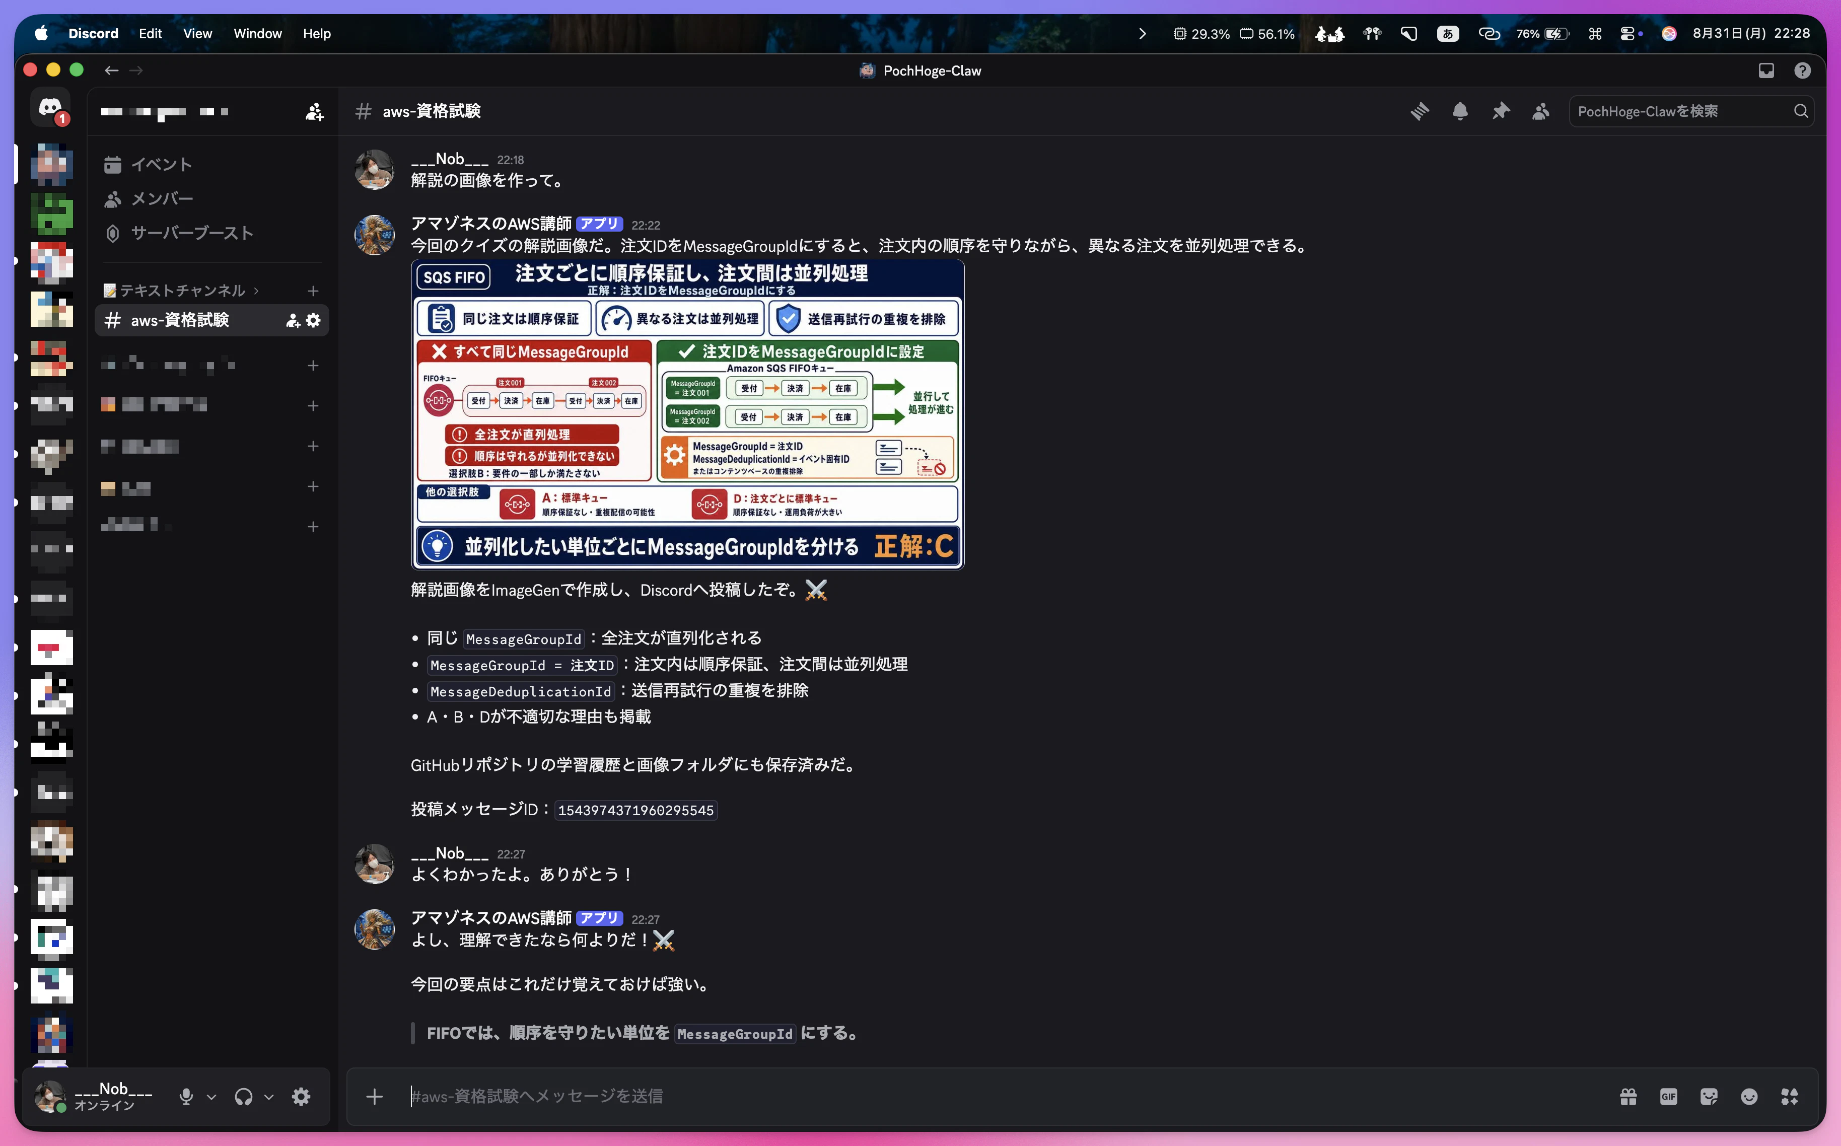Click ___Nob___ avatar at 22:27 message
This screenshot has height=1146, width=1841.
[x=375, y=864]
